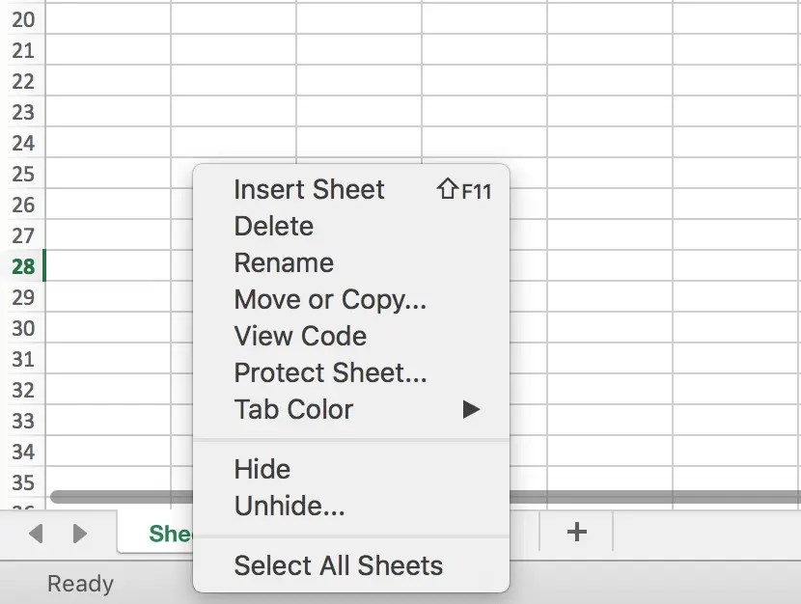801x604 pixels.
Task: Expand the Tab Color submenu arrow
Action: coord(470,410)
